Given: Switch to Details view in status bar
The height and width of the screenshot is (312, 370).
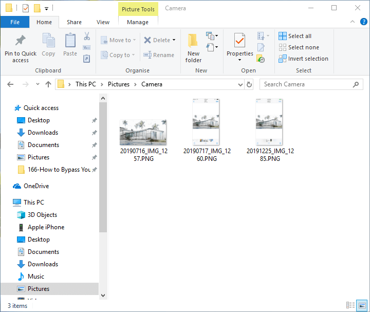Looking at the screenshot, I should pyautogui.click(x=350, y=305).
